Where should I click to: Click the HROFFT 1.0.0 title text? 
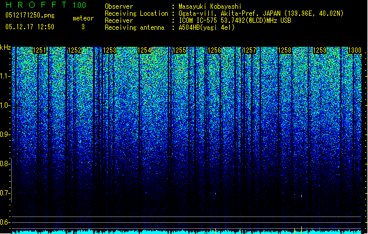46,5
